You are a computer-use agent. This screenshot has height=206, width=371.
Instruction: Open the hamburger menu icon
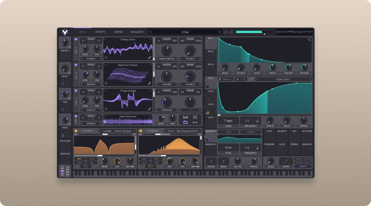point(232,32)
